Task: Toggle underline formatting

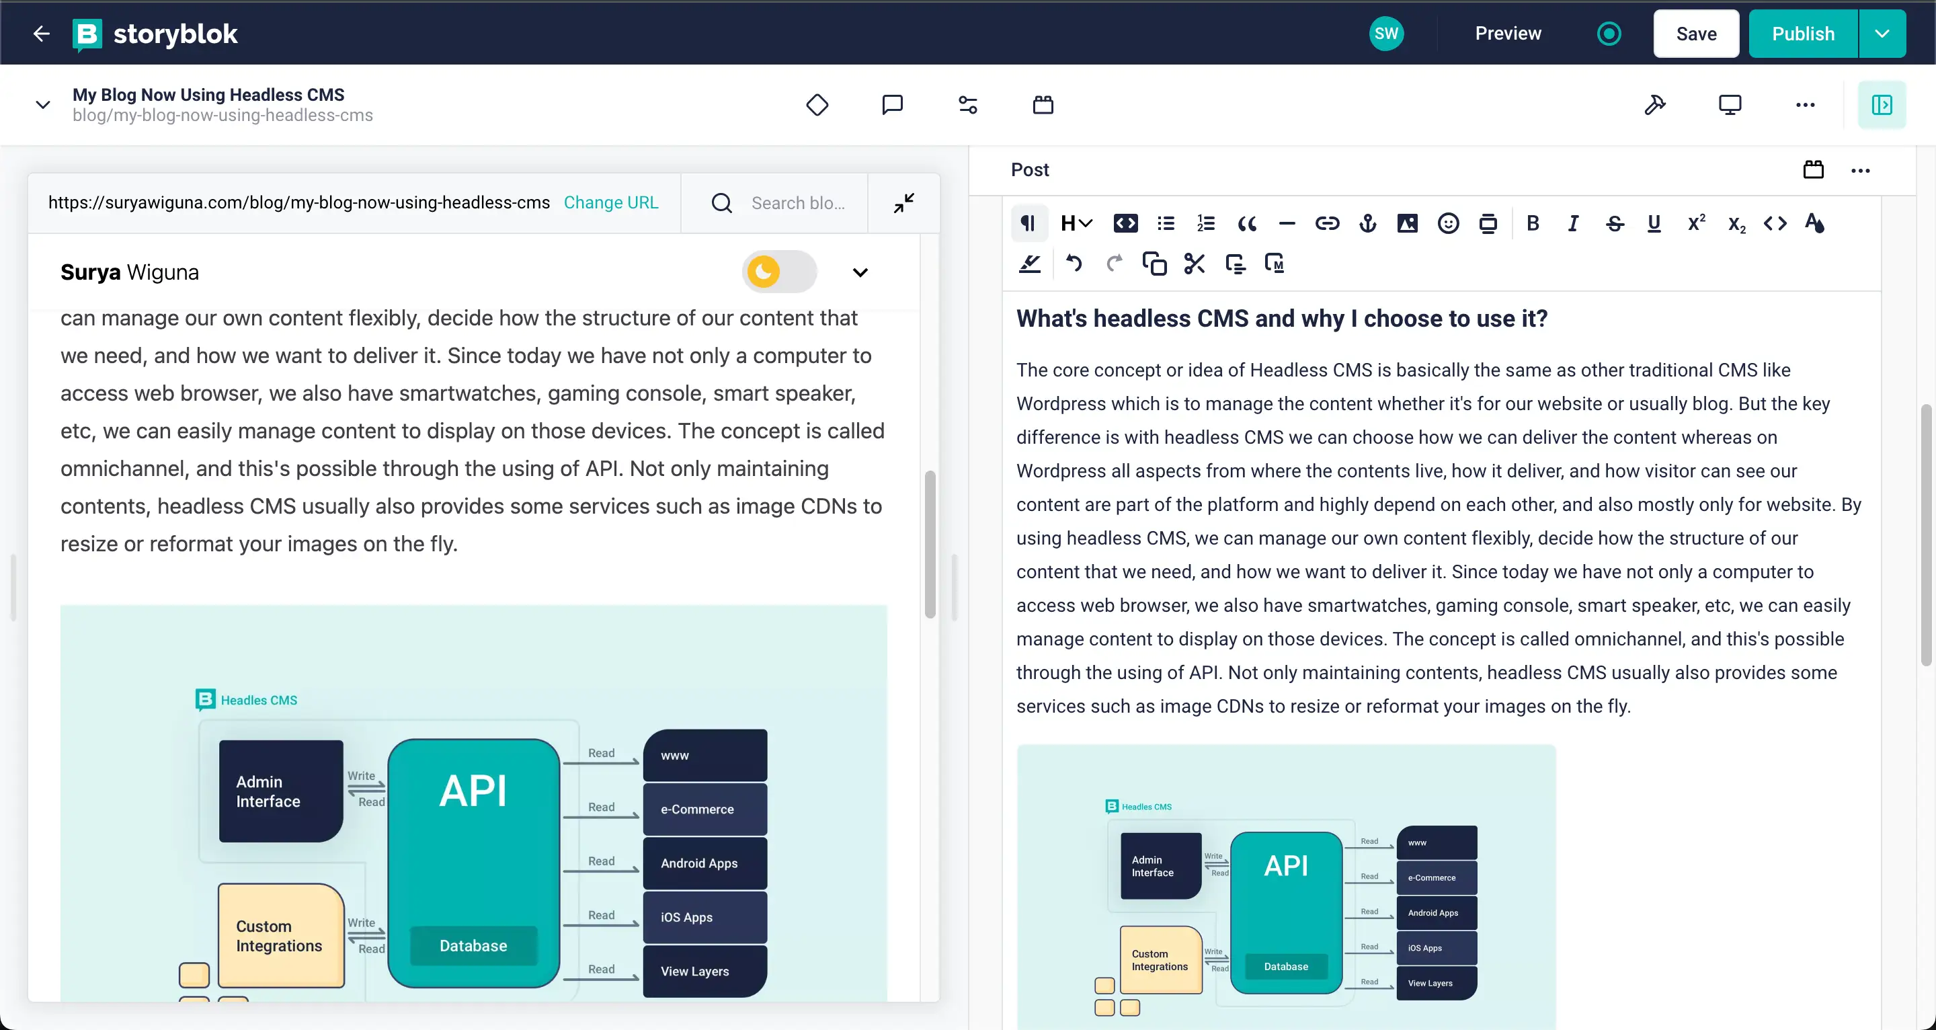Action: [1654, 223]
